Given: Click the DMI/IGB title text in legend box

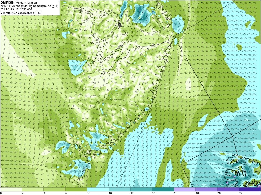Looking at the screenshot, I should tap(7, 3).
